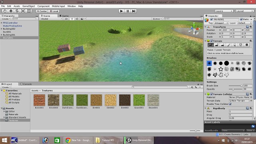Image resolution: width=256 pixels, height=144 pixels.
Task: Open the Layer dropdown (Default)
Action: [245, 23]
